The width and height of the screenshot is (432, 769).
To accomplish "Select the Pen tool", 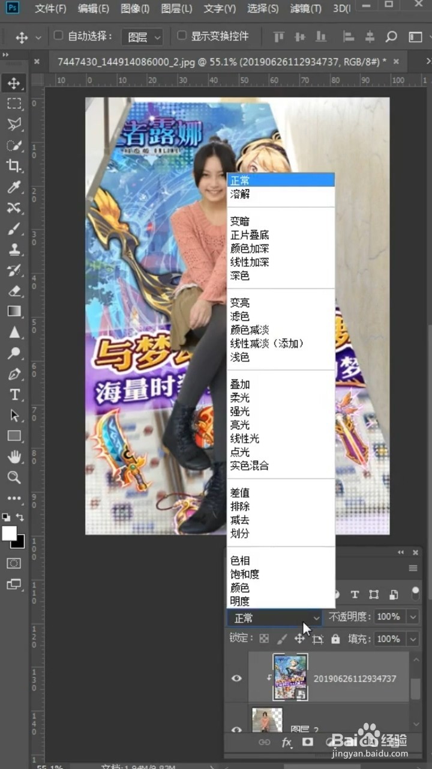I will click(x=14, y=374).
